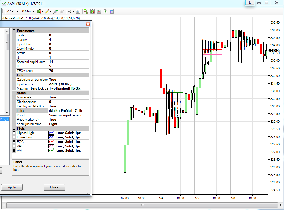Click the VAh green line style swatch
Screen dimensions: 284x210
pos(51,151)
